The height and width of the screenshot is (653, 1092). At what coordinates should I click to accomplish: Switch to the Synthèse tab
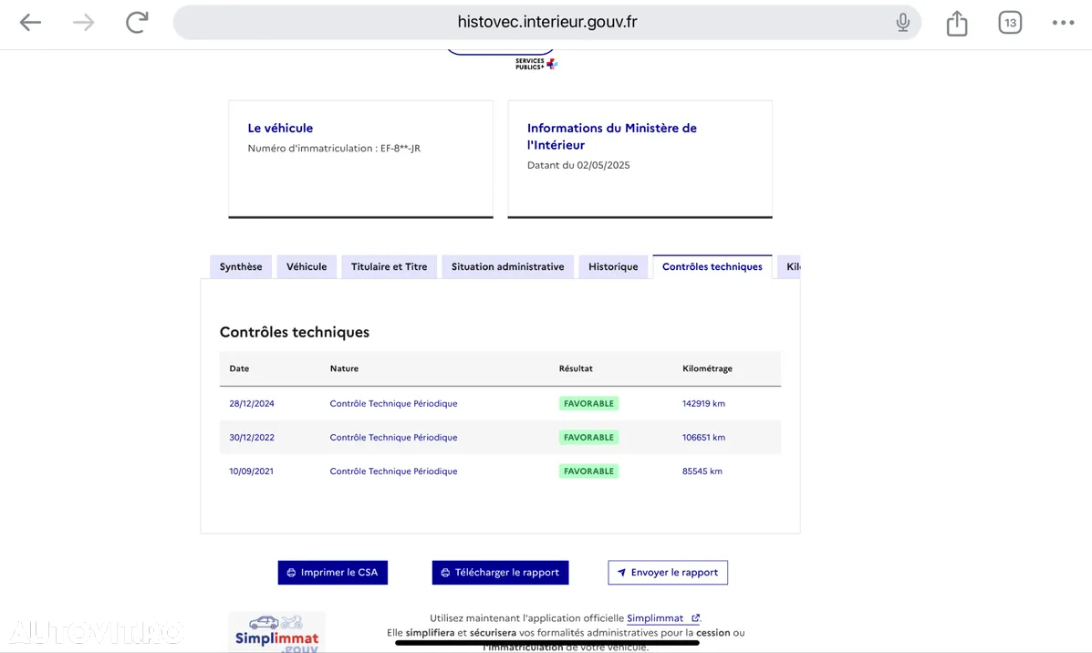coord(241,266)
